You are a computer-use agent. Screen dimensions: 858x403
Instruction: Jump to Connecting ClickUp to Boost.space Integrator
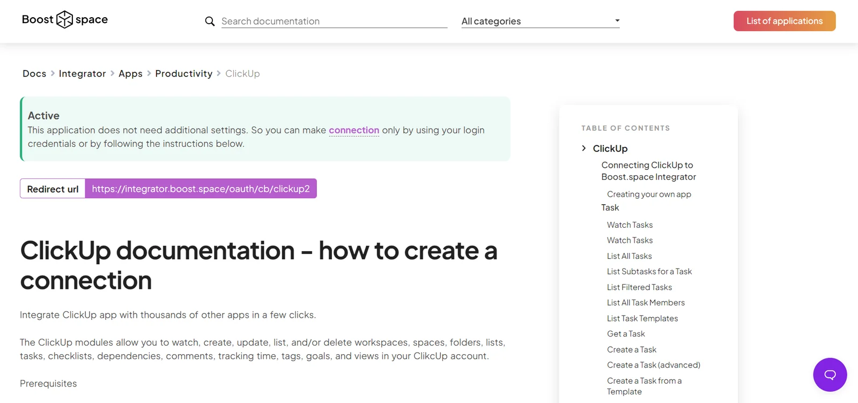coord(648,171)
